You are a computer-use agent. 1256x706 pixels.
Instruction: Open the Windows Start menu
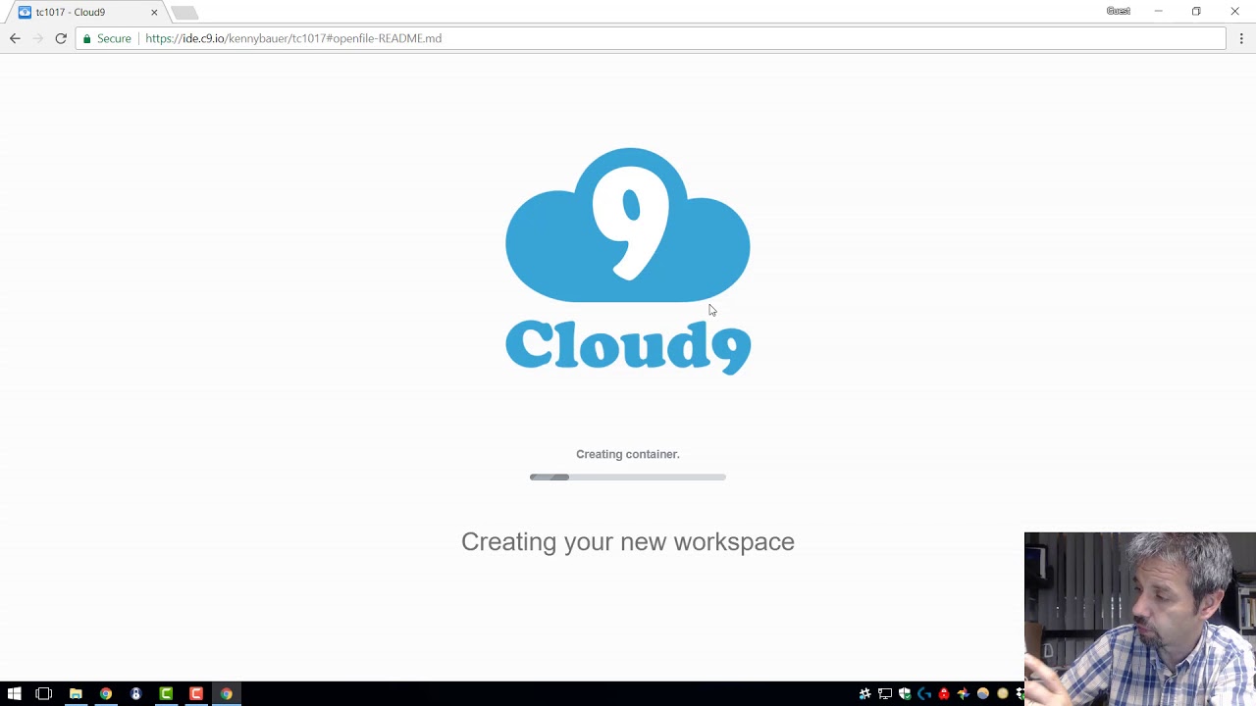14,694
